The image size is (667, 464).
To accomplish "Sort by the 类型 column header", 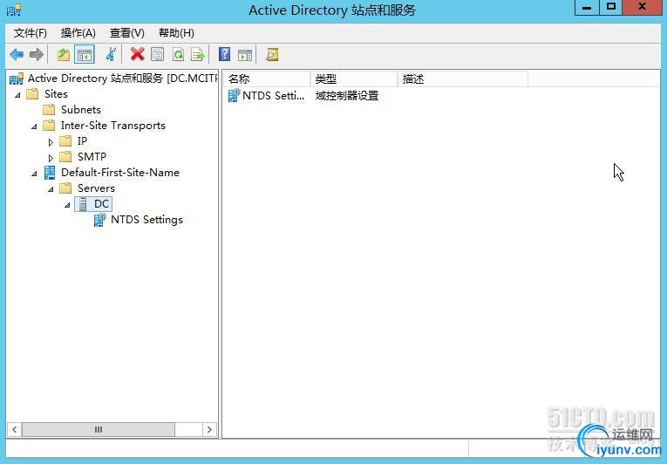I will [x=354, y=78].
